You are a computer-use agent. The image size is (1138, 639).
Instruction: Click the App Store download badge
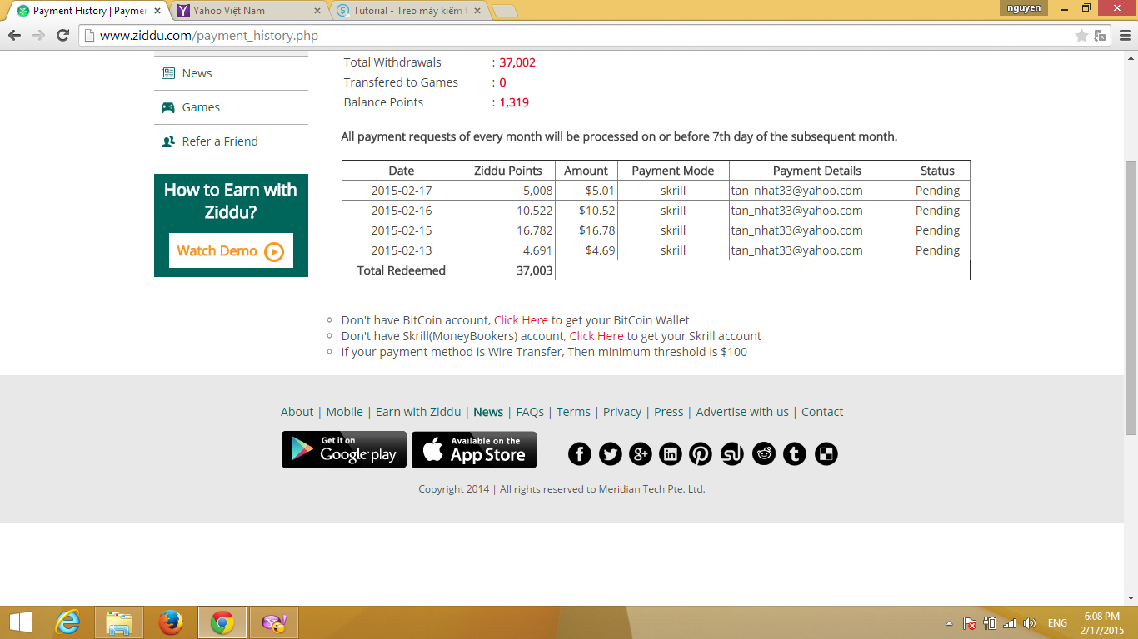pyautogui.click(x=474, y=449)
